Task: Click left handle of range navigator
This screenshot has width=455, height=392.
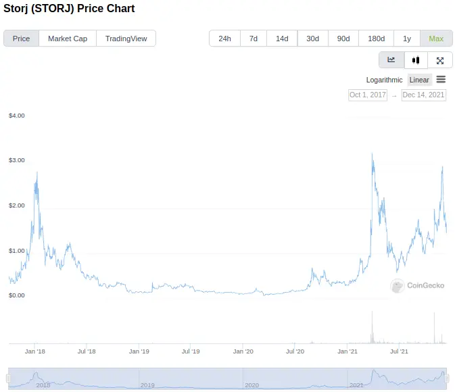Action: [8, 378]
